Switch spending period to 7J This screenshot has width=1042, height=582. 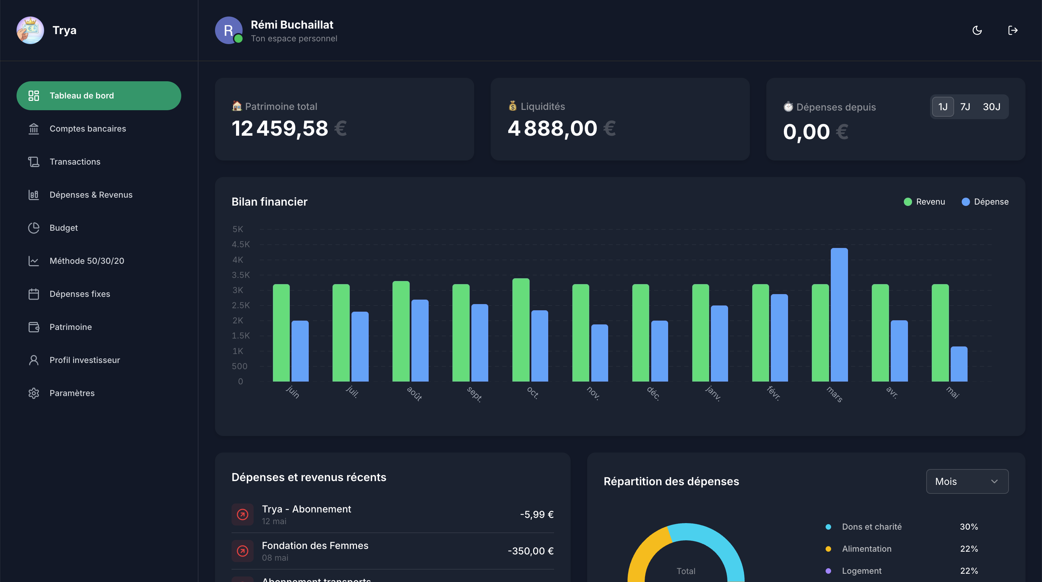click(965, 107)
